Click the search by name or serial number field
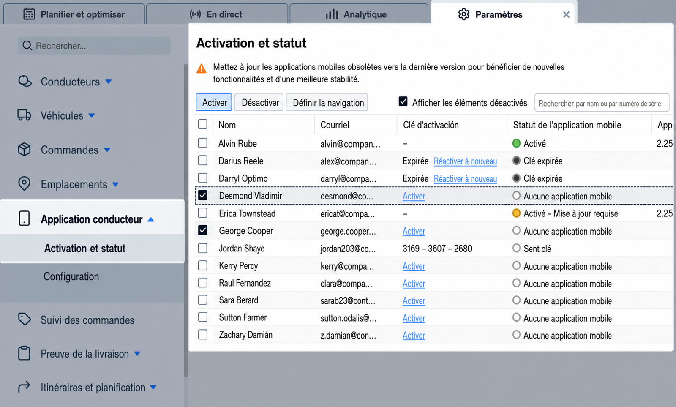The width and height of the screenshot is (676, 407). 602,103
